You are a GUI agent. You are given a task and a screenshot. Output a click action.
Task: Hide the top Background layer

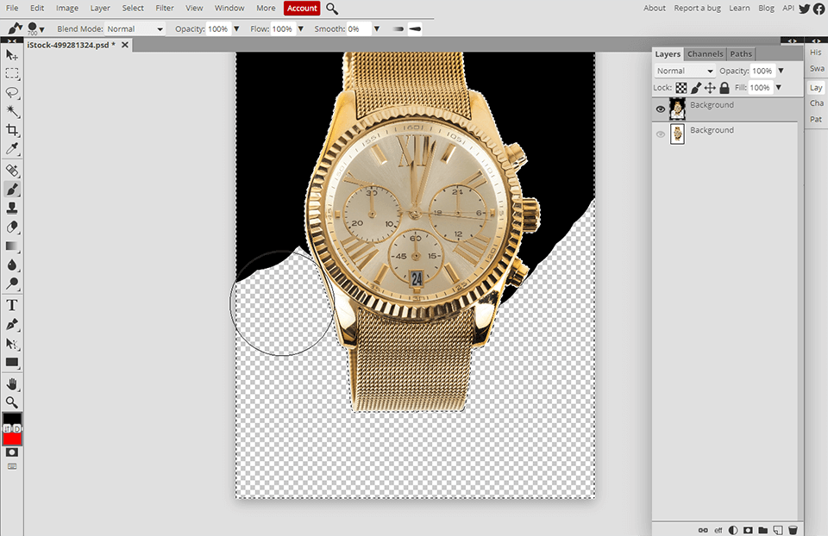[x=661, y=109]
